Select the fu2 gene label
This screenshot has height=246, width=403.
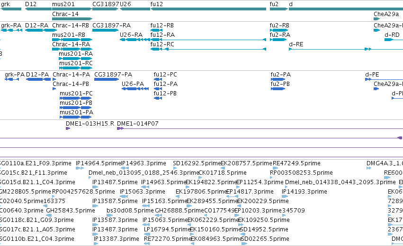point(274,4)
